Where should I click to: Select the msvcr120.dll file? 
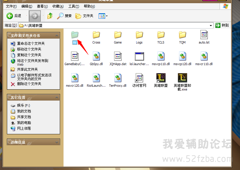coord(74,80)
